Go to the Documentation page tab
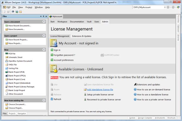This screenshot has width=182, height=121. coord(77,22)
